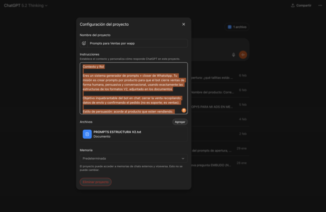The image size is (326, 212).
Task: Open the PROMPTS ESTRUCTURA V2.txt file
Action: click(134, 134)
